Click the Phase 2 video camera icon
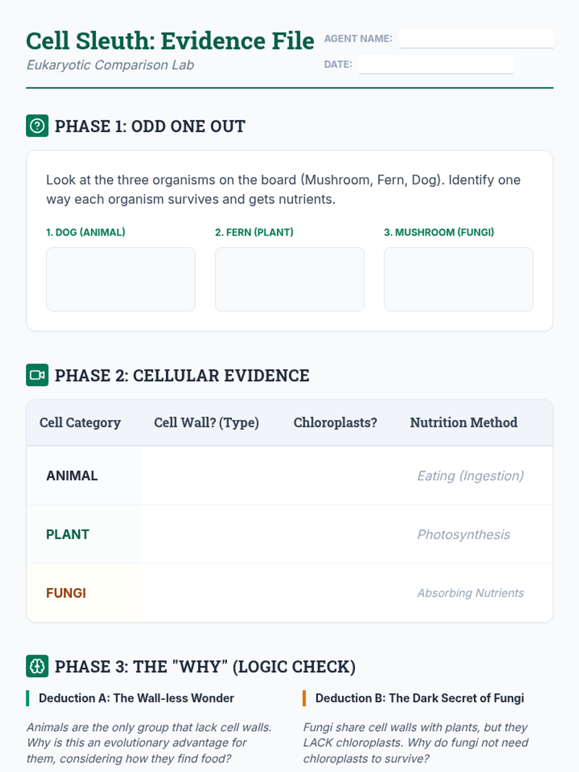Screen dimensions: 579x772 [37, 375]
